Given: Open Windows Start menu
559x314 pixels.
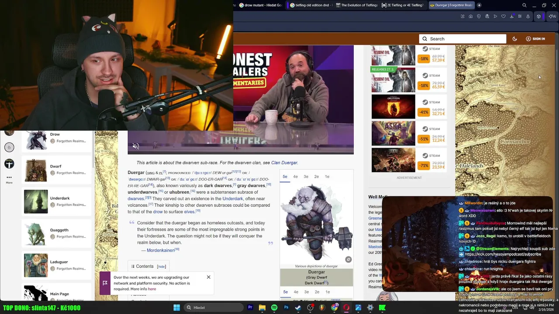Looking at the screenshot, I should point(176,307).
